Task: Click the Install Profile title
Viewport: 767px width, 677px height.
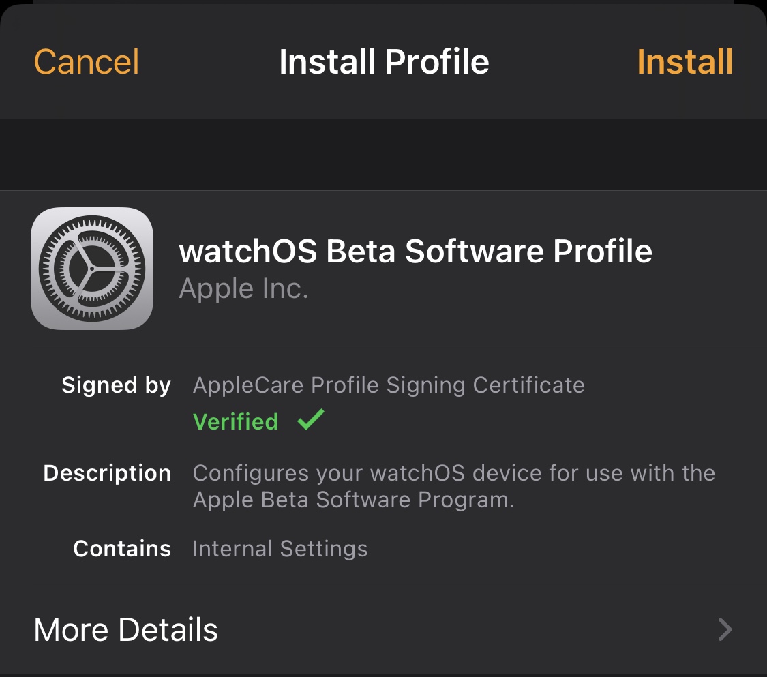Action: click(384, 61)
